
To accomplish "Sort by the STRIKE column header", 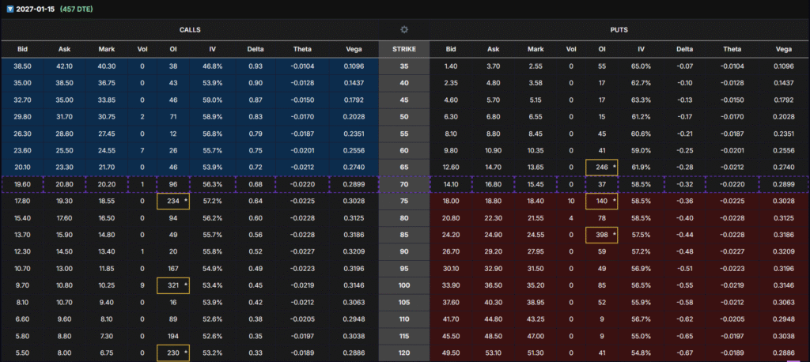I will 404,49.
